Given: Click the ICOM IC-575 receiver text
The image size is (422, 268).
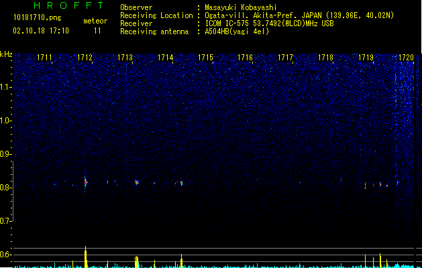Looking at the screenshot, I should 269,23.
